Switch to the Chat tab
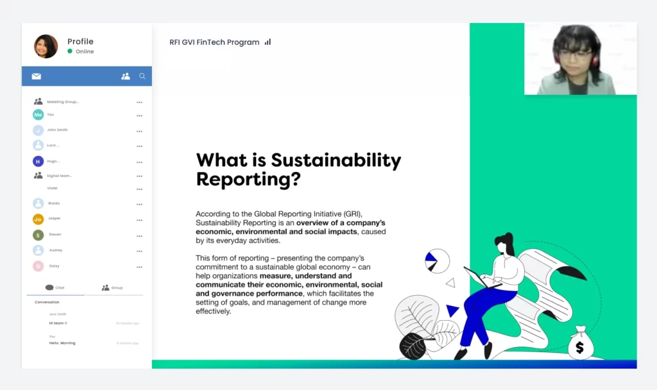This screenshot has height=390, width=657. (55, 287)
